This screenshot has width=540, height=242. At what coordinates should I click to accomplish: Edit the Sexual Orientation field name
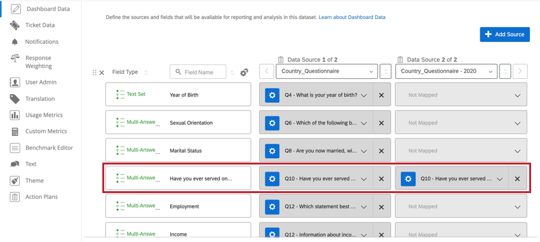[x=191, y=123]
